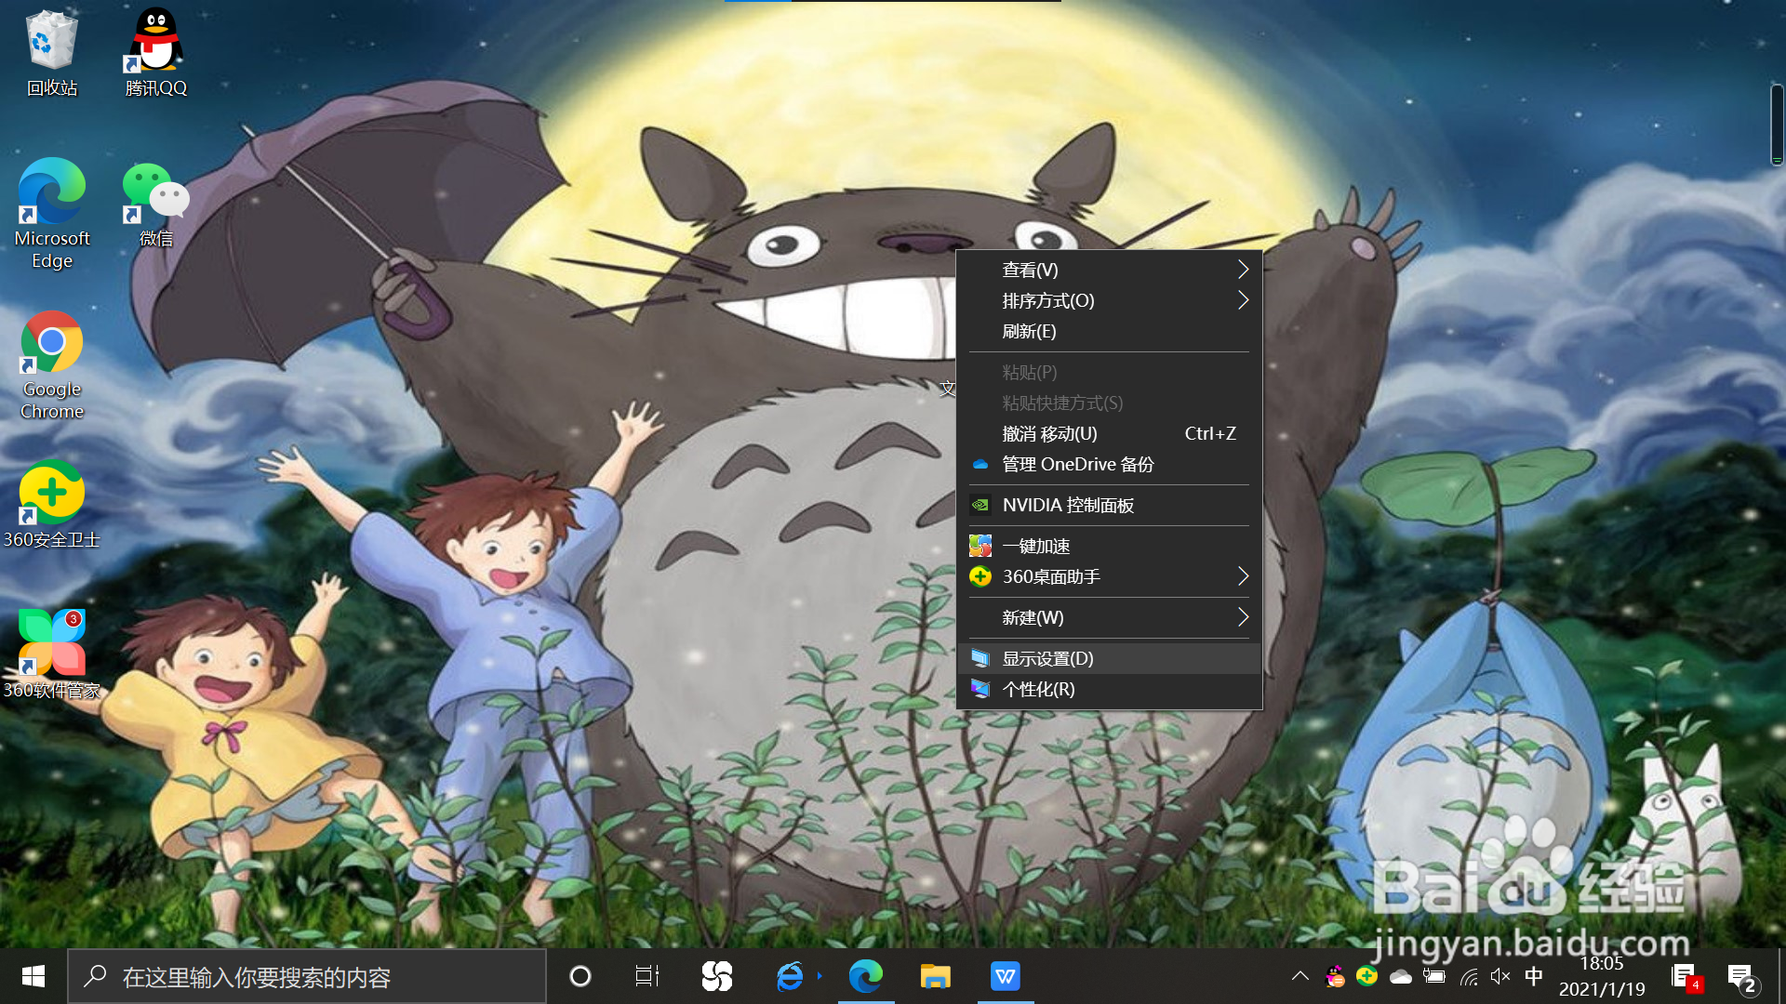Open the Task View button

(x=646, y=976)
